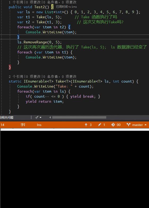Click the red highlighted closing brace of Test2

(x=10, y=67)
